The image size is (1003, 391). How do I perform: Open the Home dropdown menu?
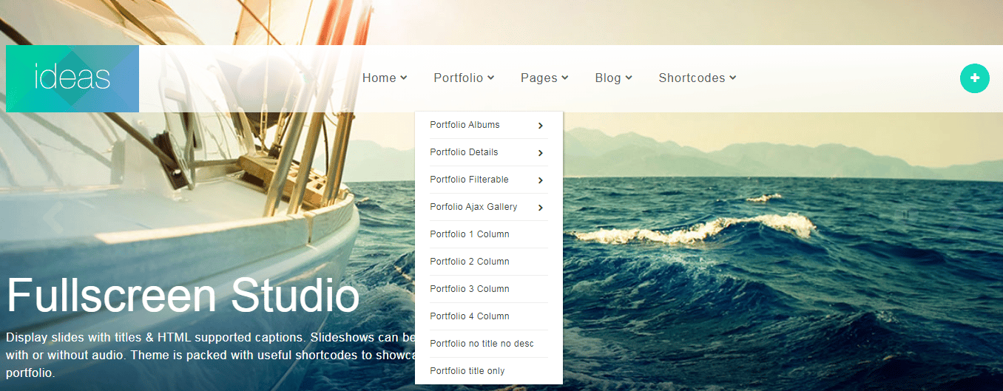point(384,78)
